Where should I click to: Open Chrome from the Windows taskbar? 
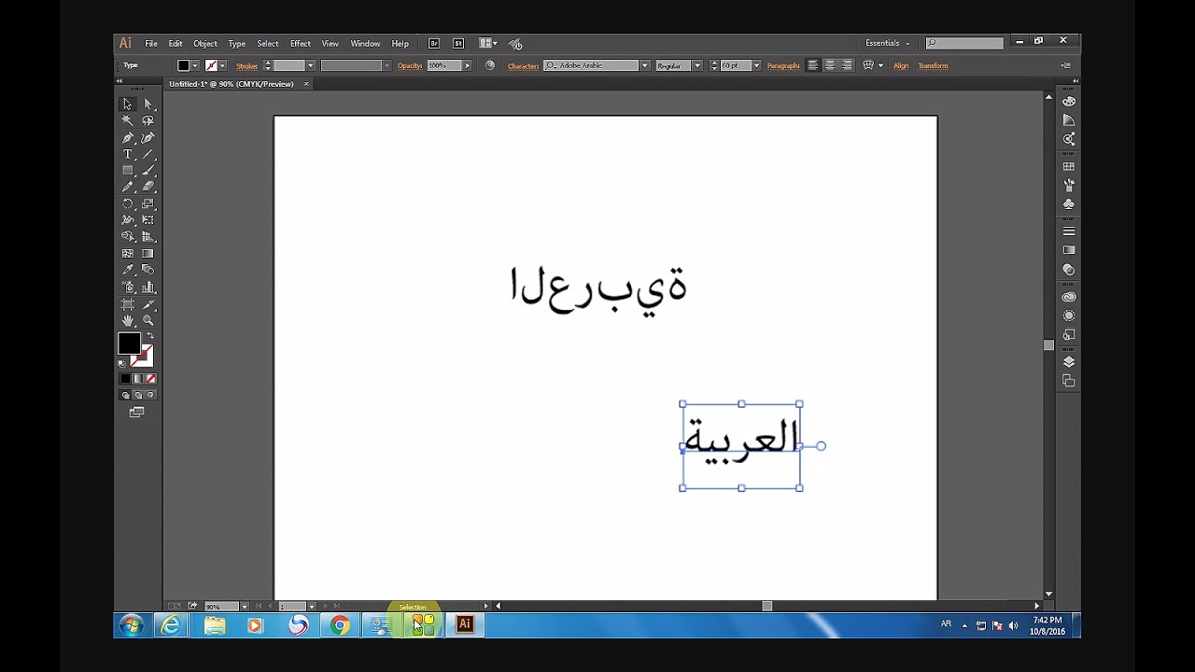point(340,625)
